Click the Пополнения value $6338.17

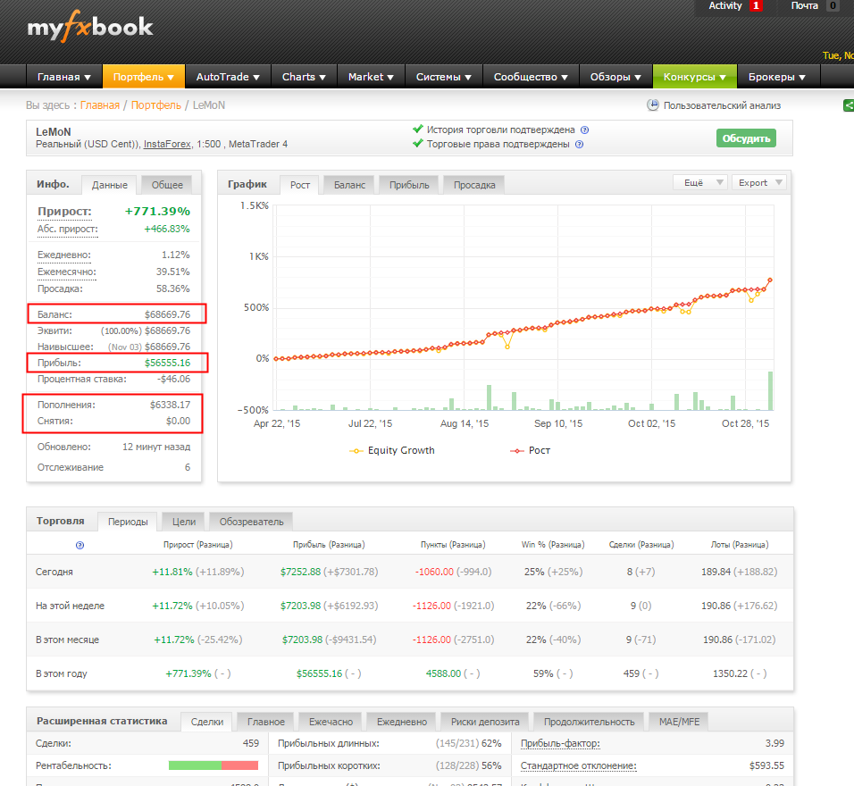pos(170,405)
